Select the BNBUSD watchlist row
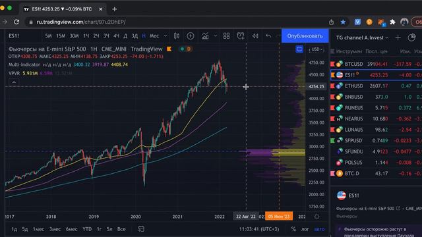The width and height of the screenshot is (422, 237). pyautogui.click(x=376, y=97)
